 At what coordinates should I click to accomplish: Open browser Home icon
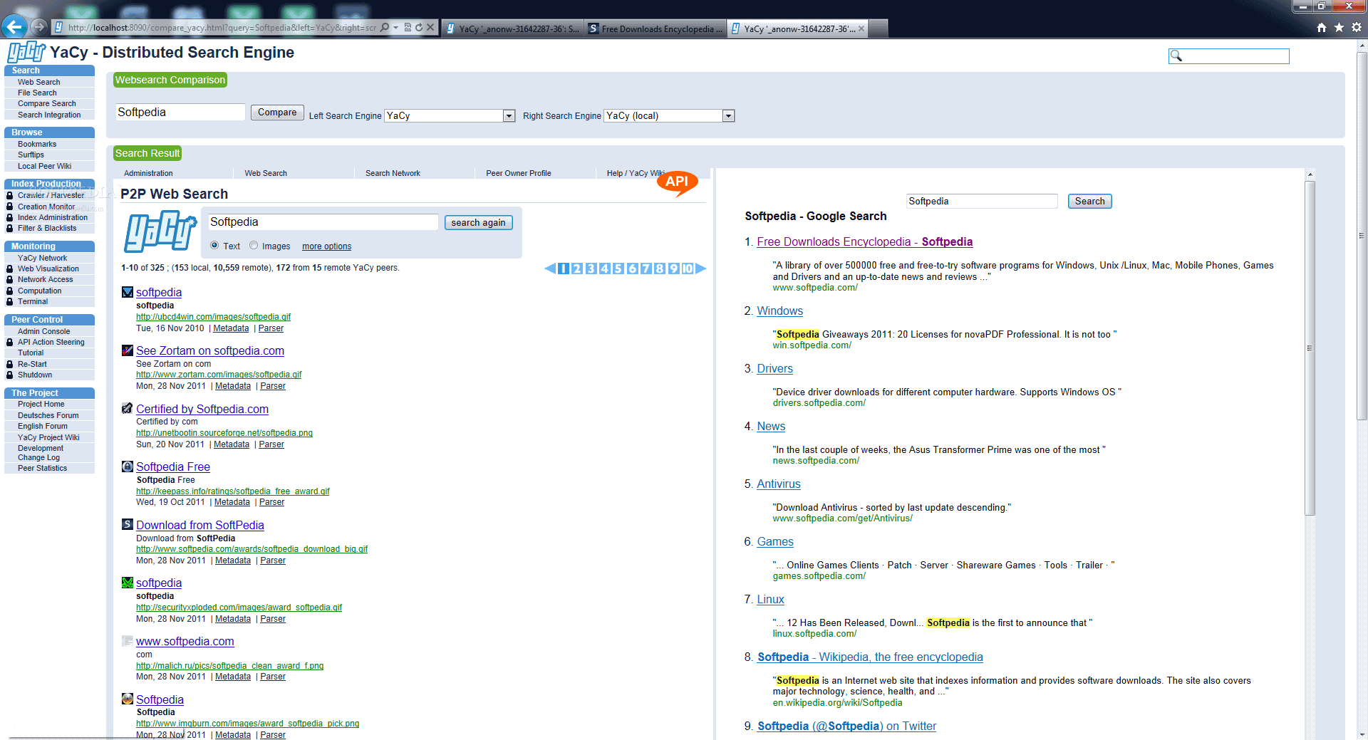point(1322,27)
